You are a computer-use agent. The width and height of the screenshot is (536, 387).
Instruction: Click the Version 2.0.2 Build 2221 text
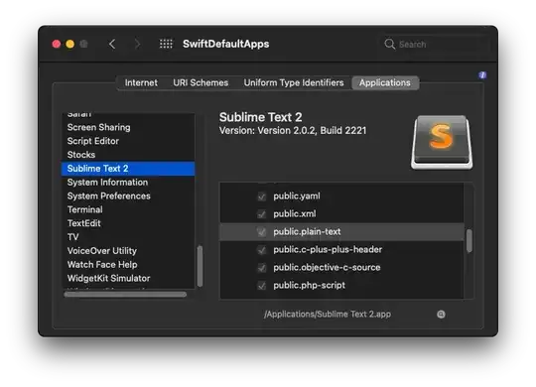(293, 131)
